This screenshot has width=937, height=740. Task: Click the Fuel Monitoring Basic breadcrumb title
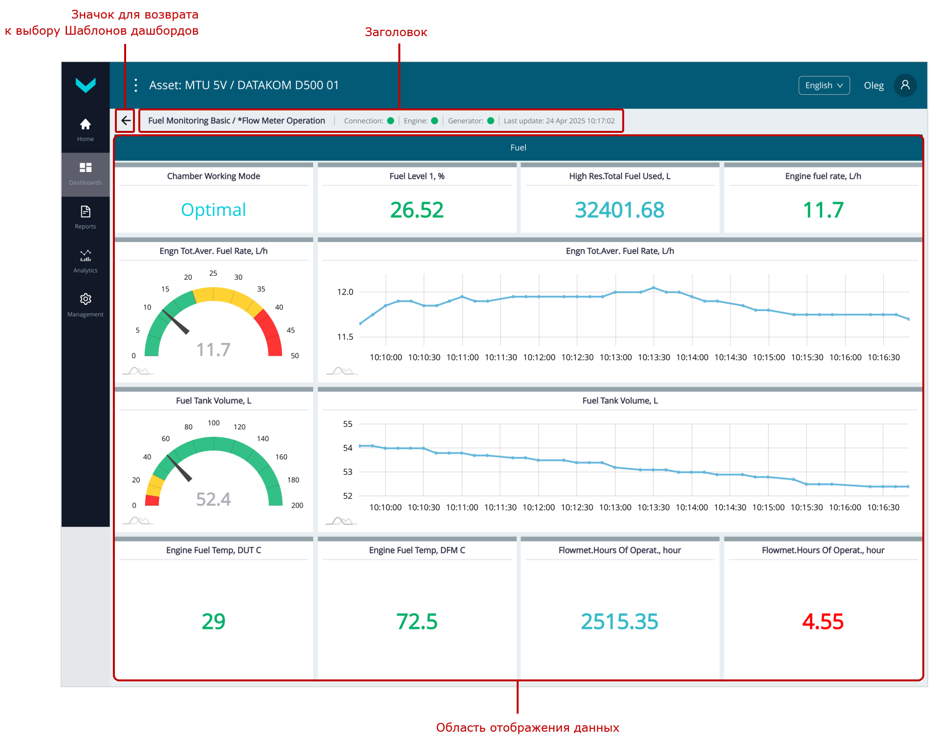(x=236, y=121)
